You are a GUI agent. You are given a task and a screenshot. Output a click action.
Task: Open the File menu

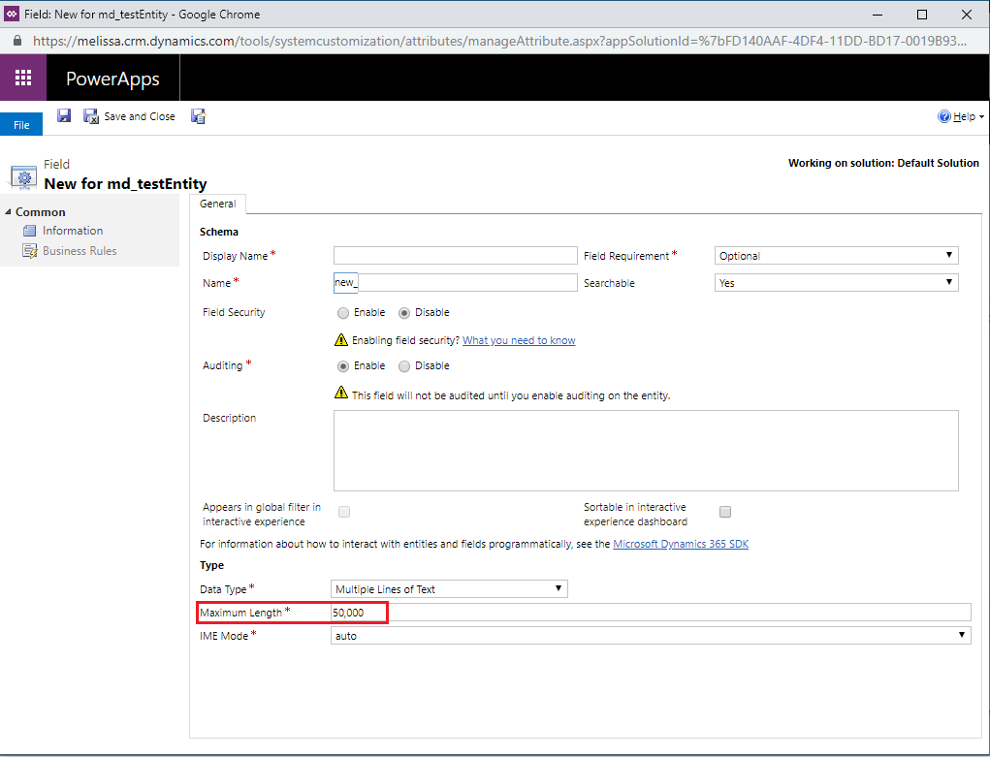[x=21, y=124]
